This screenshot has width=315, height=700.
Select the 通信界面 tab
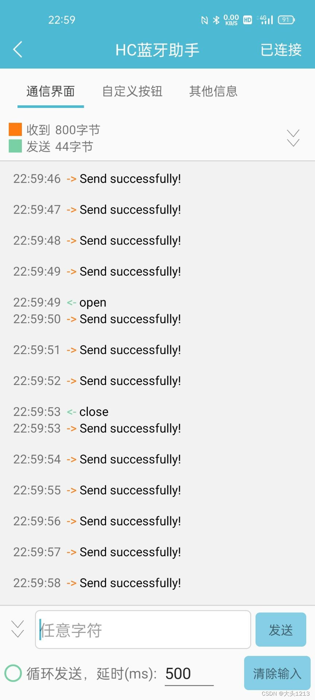click(x=51, y=91)
